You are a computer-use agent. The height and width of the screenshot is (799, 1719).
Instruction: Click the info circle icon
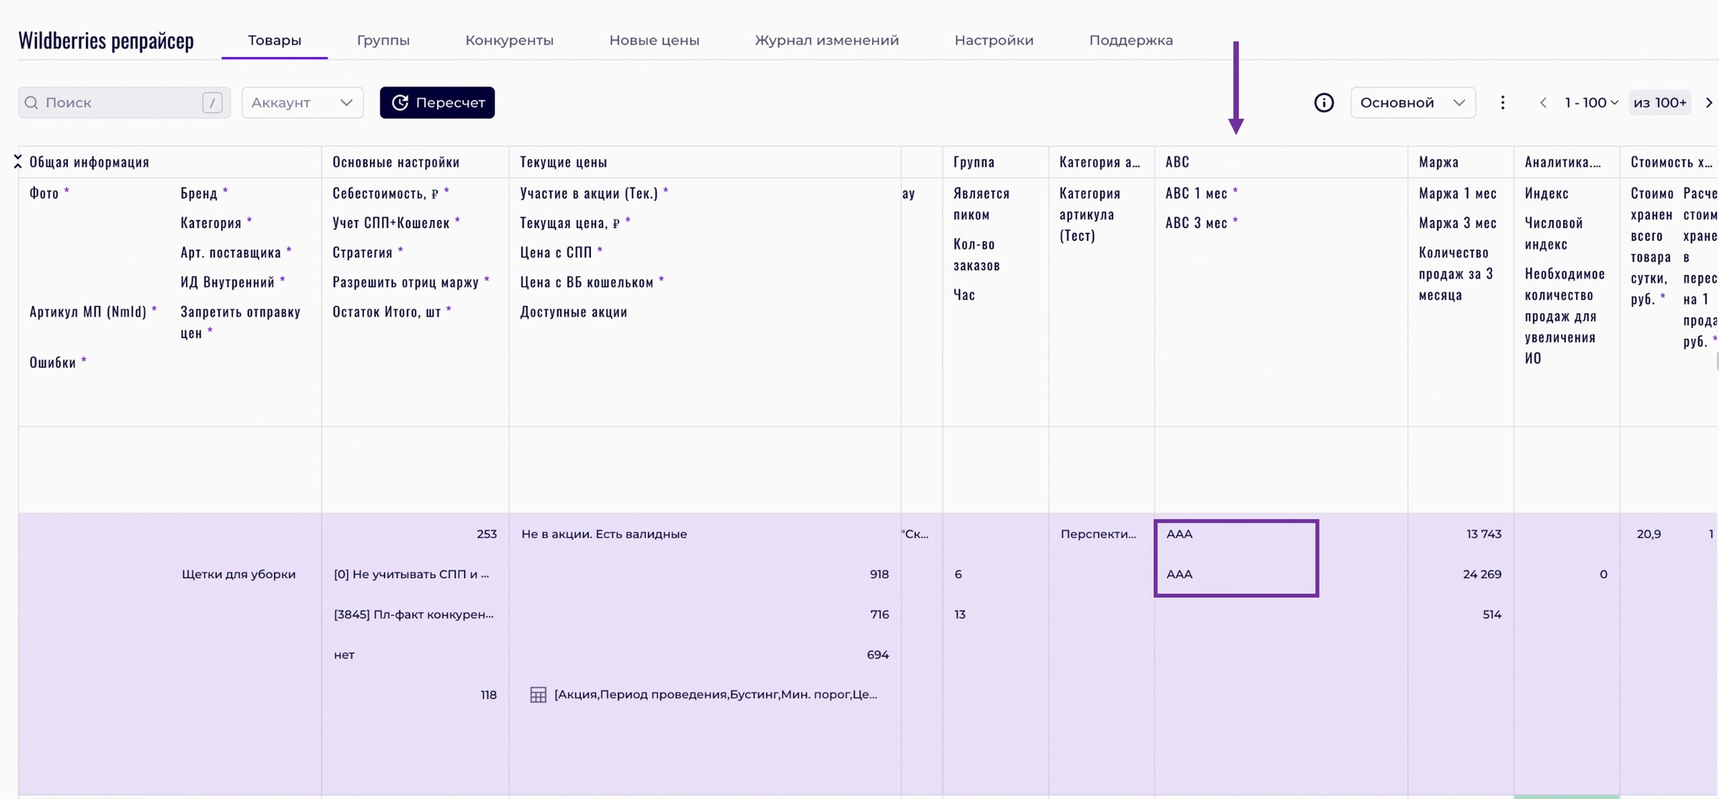[1324, 103]
